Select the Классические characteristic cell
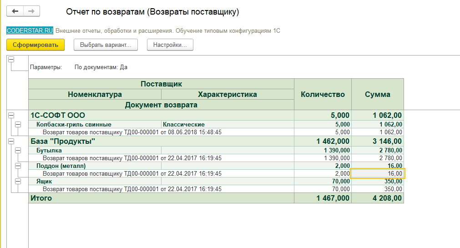The height and width of the screenshot is (248, 460). 227,124
